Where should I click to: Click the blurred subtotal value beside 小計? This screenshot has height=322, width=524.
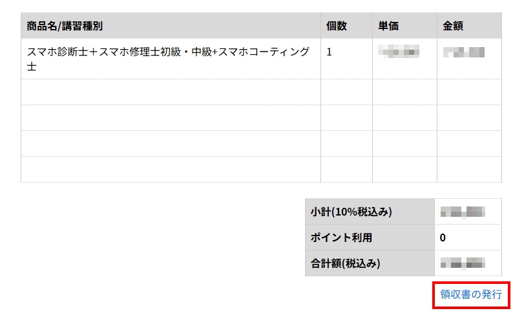[x=462, y=212]
